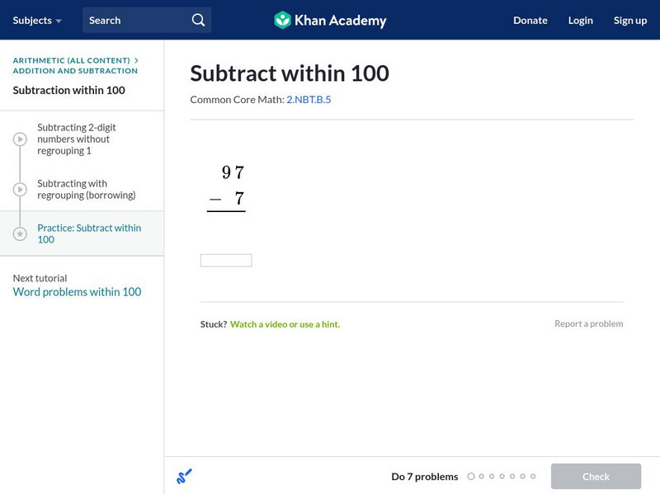Image resolution: width=660 pixels, height=495 pixels.
Task: Click the first problem progress circle
Action: [x=471, y=476]
